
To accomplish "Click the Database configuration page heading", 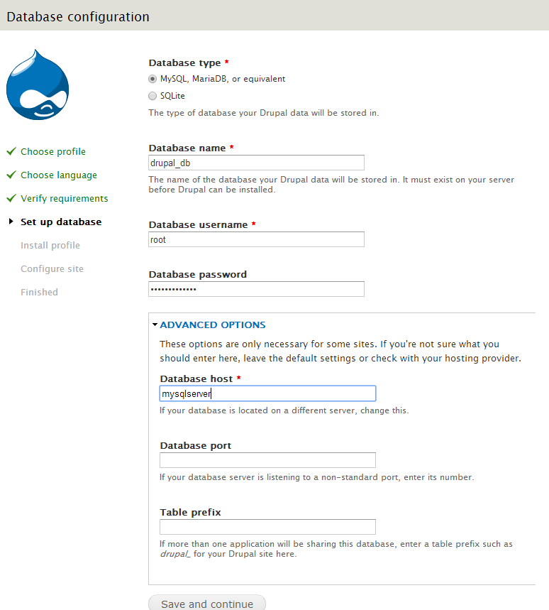I will tap(78, 17).
